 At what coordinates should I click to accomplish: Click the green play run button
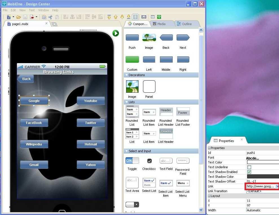(x=116, y=33)
